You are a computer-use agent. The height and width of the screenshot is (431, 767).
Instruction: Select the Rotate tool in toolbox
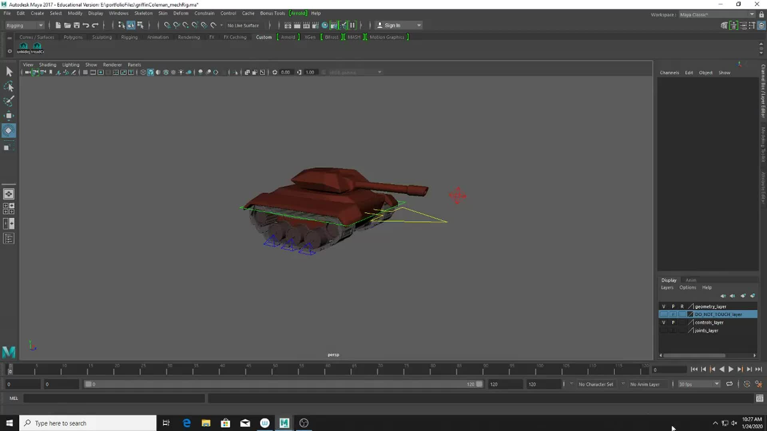(x=8, y=130)
